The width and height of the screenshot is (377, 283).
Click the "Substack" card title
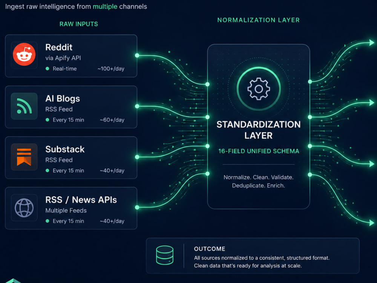tap(65, 149)
